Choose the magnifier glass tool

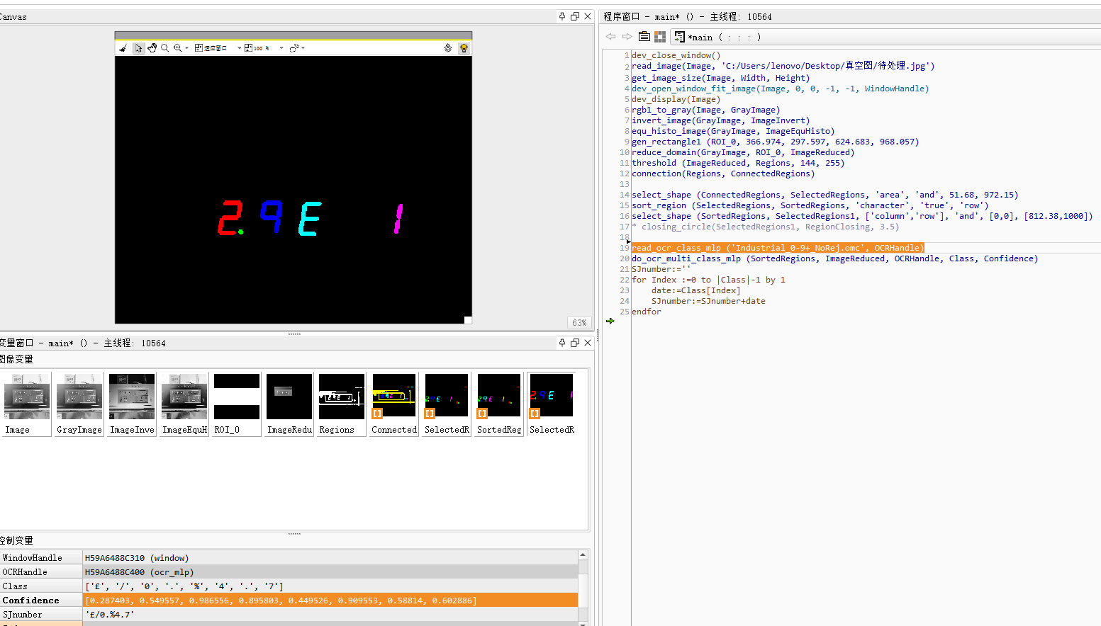pos(164,48)
